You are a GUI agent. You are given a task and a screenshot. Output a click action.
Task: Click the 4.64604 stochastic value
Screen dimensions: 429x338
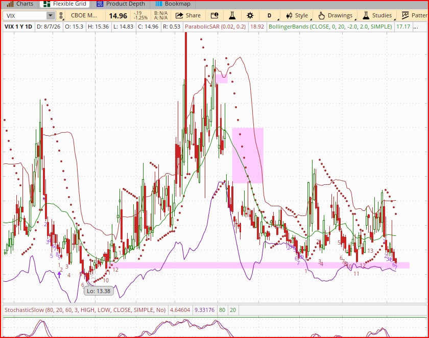tap(180, 310)
